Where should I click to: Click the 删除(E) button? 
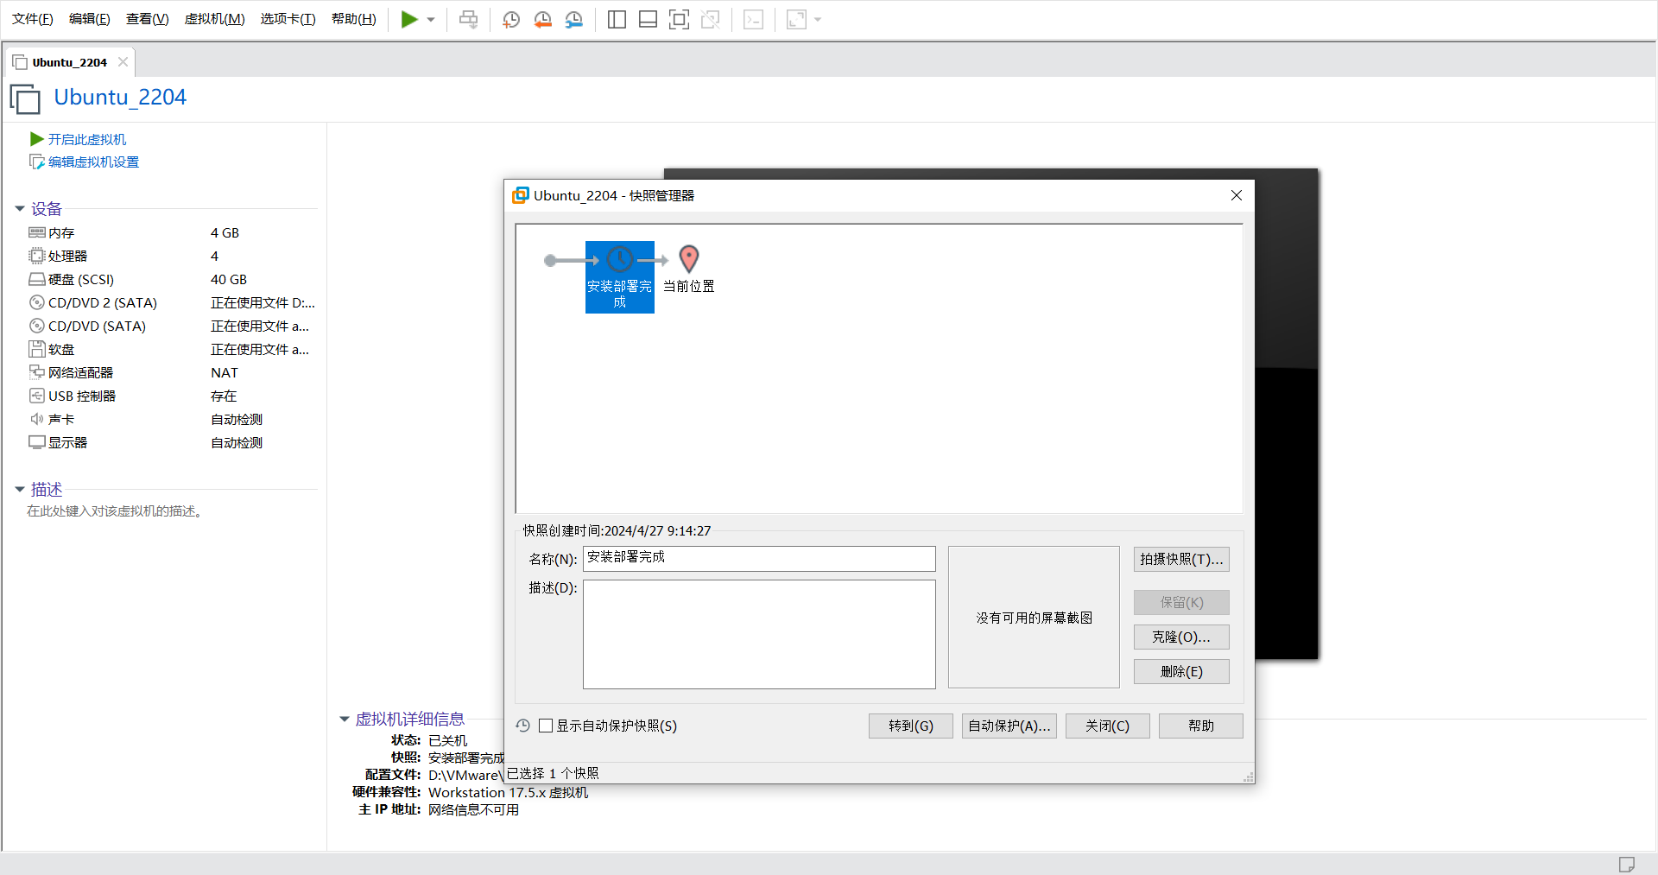[1181, 671]
